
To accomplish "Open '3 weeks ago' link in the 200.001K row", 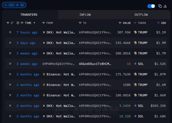I will coord(27,53).
